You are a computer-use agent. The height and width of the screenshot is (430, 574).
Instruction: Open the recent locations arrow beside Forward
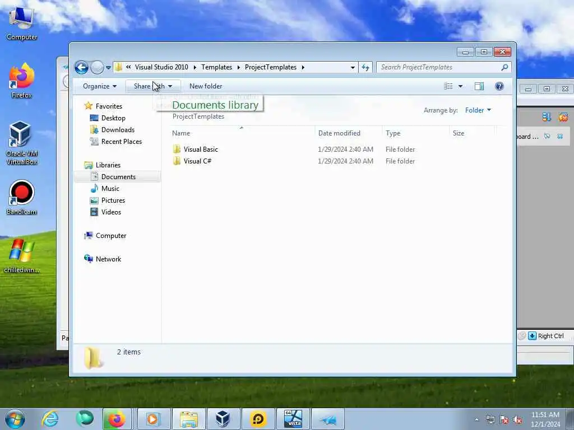coord(108,68)
